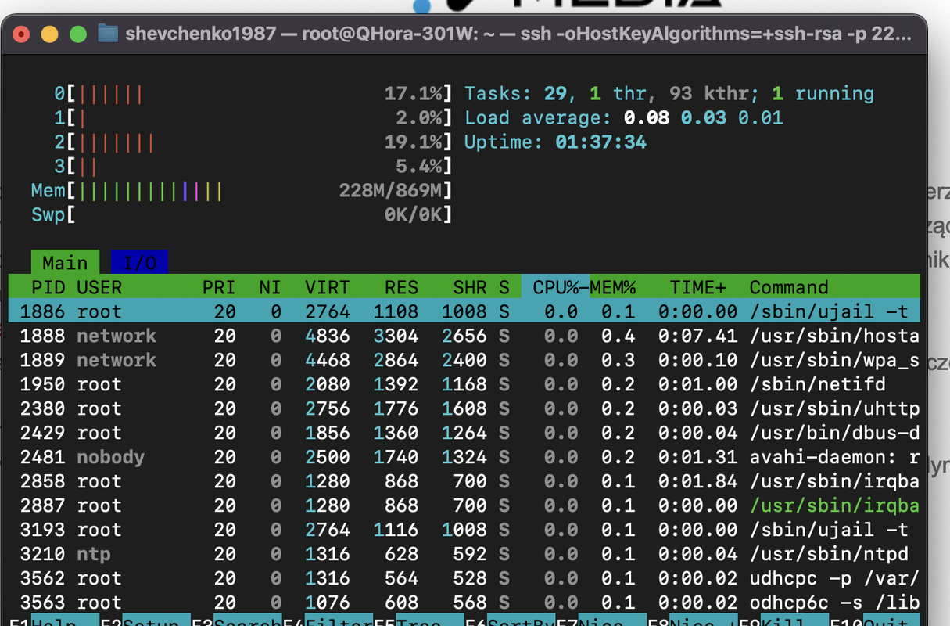Click the Mem usage meter bar

click(x=260, y=190)
